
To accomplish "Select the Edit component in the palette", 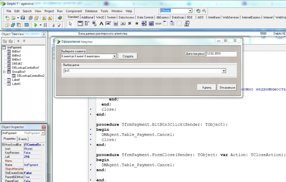I will point(108,24).
